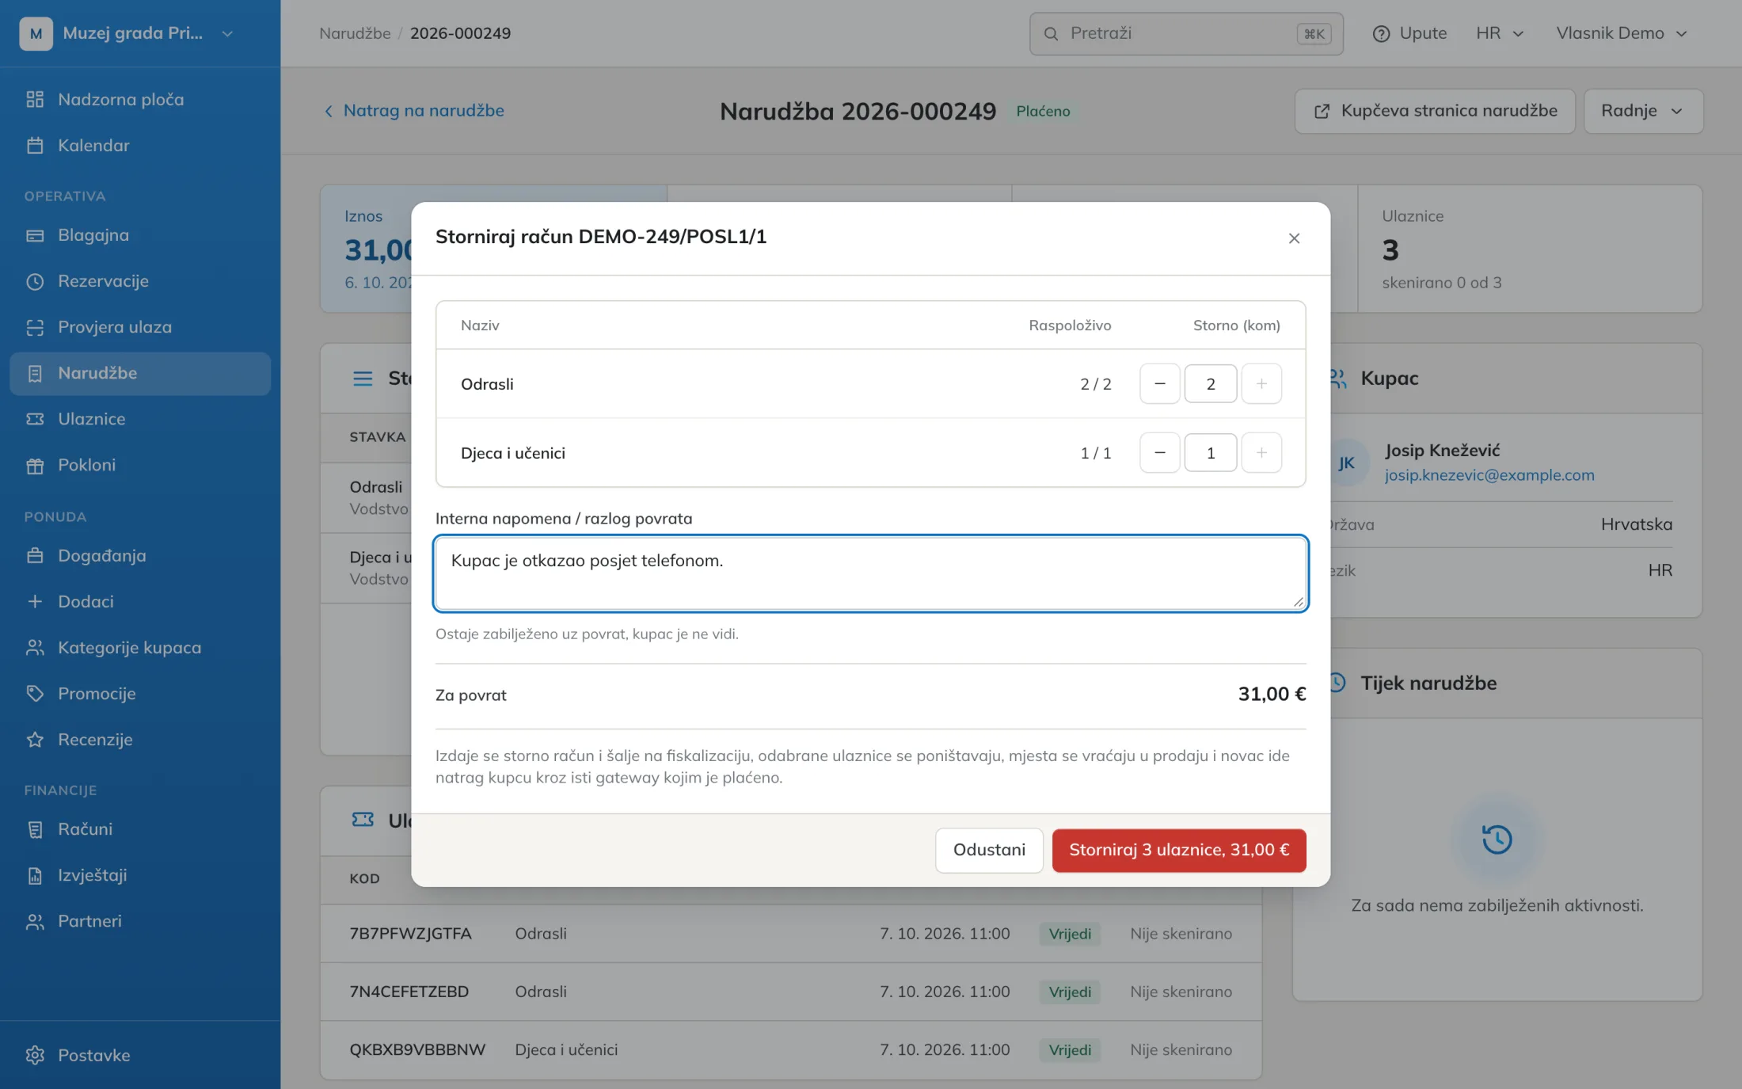Screen dimensions: 1742x1089
Task: Focus the Interna napomena text area
Action: (870, 573)
